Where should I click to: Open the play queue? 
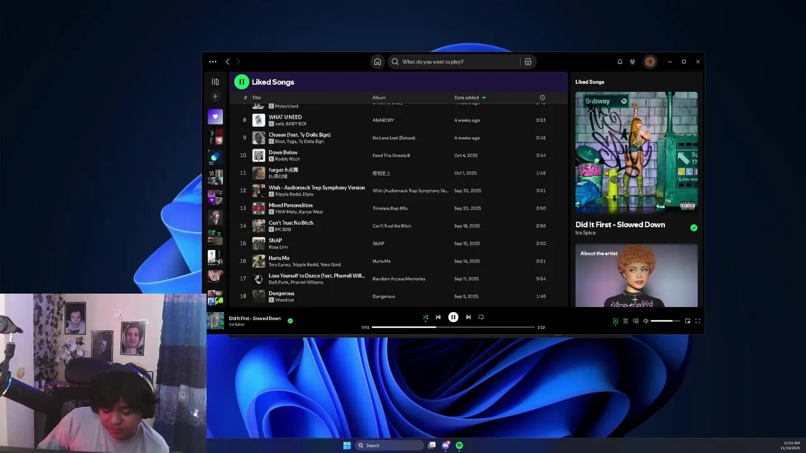[625, 321]
